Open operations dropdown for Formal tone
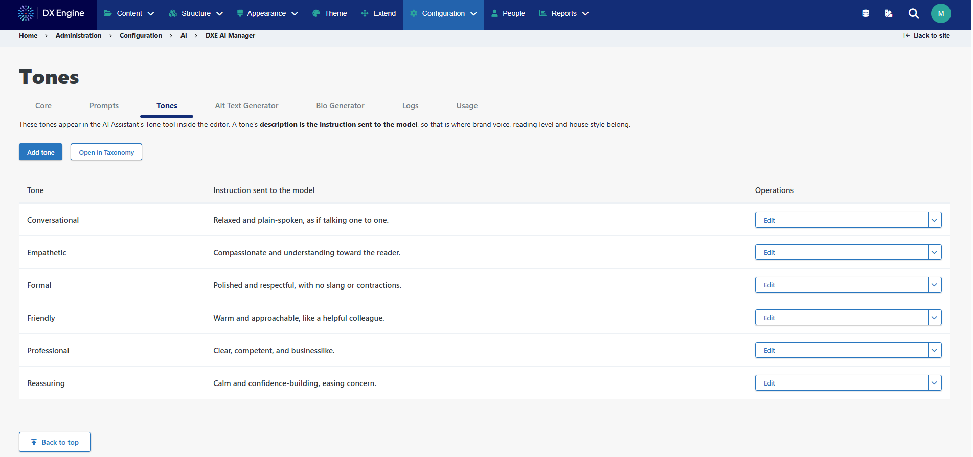973x457 pixels. tap(935, 285)
